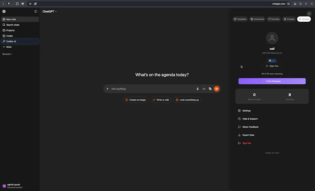The image size is (315, 191).
Task: Click the outlined Sign Out button under profile
Action: click(272, 66)
